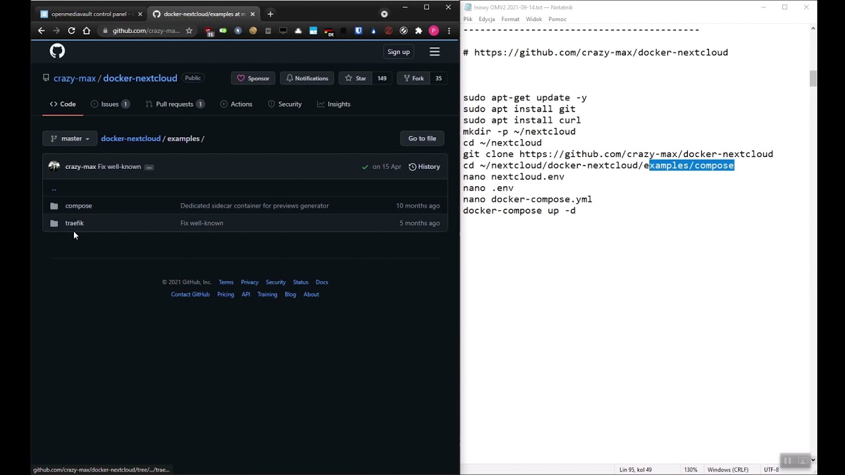
Task: Click the Sponsor button
Action: click(253, 78)
